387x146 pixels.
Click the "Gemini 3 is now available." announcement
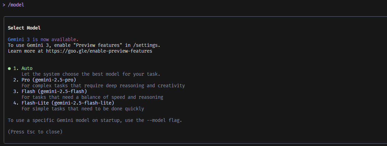(43, 39)
